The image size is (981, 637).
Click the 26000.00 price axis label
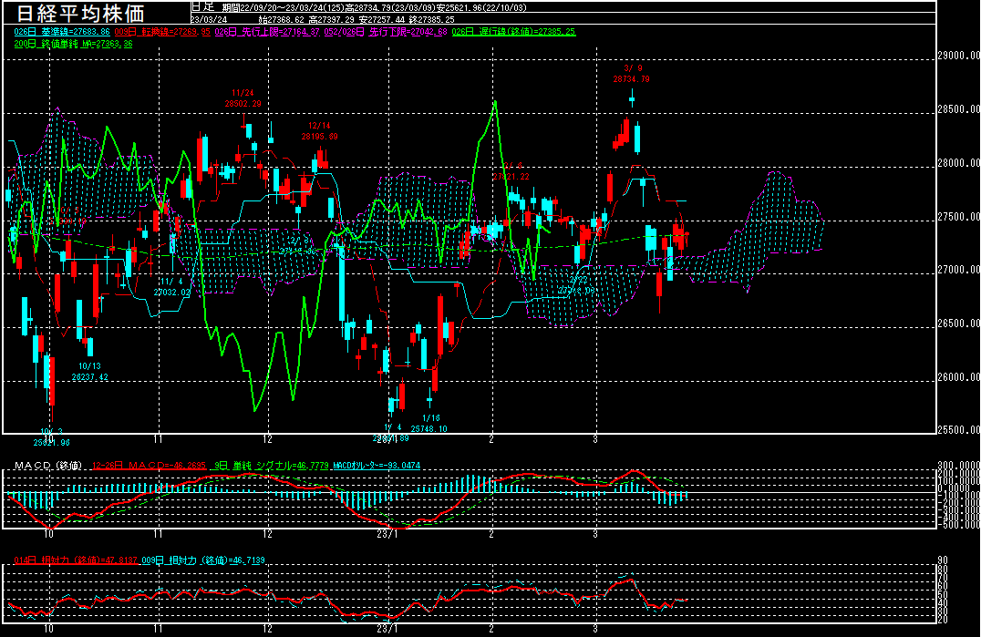pos(958,377)
